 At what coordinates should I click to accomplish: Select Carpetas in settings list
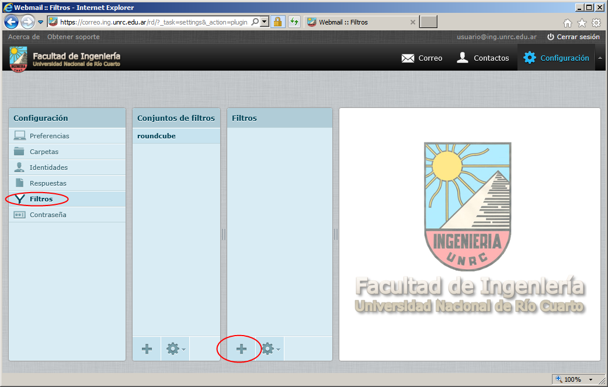(67, 152)
